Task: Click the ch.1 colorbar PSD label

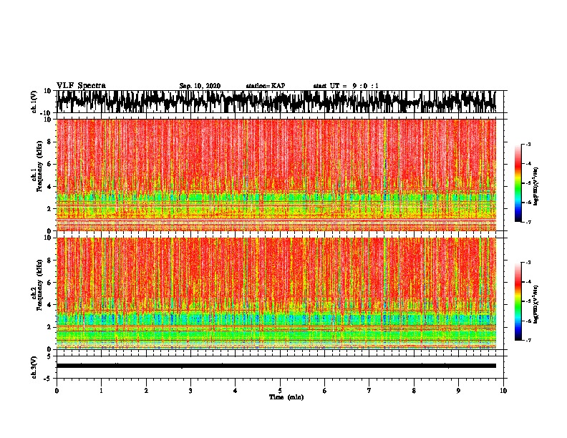Action: [535, 186]
